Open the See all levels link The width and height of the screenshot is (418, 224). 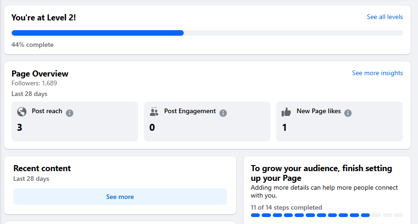coord(385,17)
